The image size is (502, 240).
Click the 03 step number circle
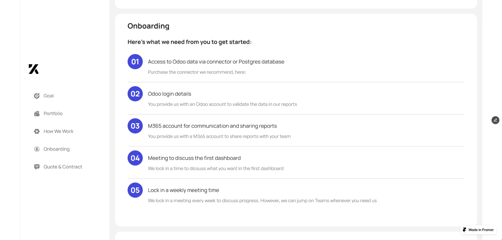point(135,126)
